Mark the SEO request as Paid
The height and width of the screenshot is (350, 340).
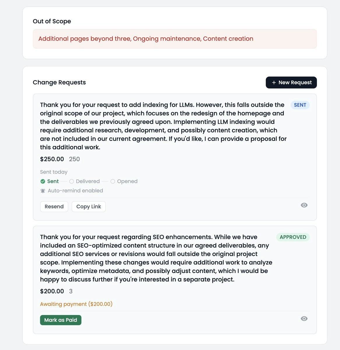click(61, 320)
